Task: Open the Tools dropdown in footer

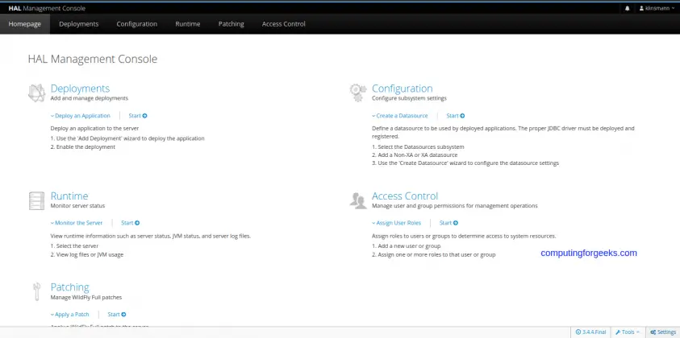Action: (x=627, y=332)
